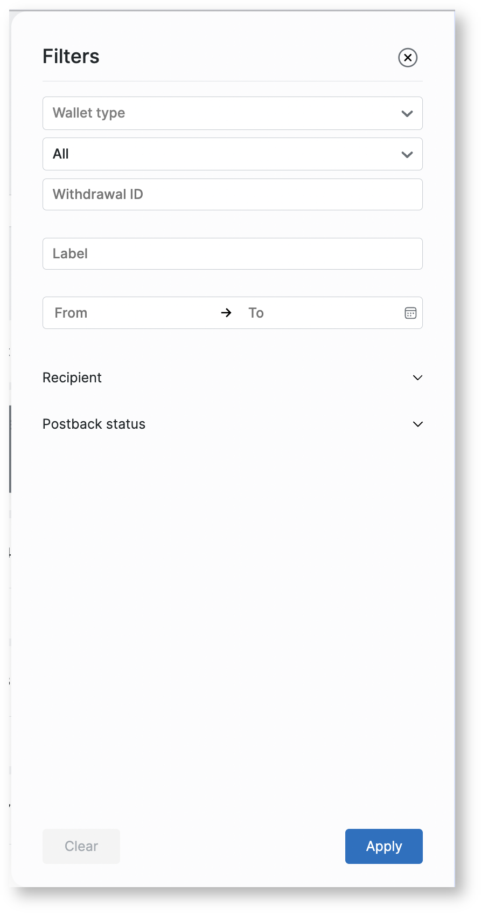Click the Filters panel heading
The height and width of the screenshot is (913, 481).
tap(71, 57)
